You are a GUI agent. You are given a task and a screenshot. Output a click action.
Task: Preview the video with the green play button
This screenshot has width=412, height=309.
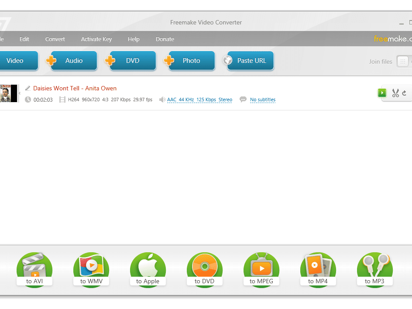(382, 93)
